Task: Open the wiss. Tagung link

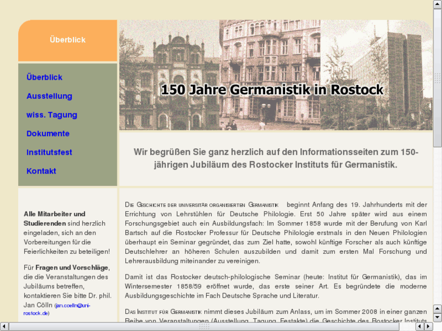Action: [x=52, y=115]
